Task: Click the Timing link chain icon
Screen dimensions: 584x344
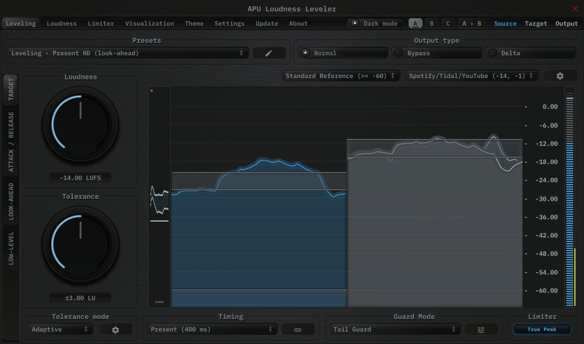Action: pyautogui.click(x=297, y=329)
